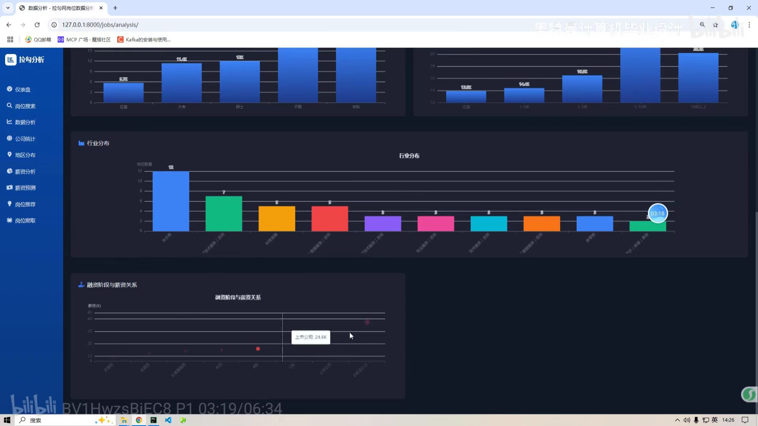Click the tallest blue bar in 行业分布 chart
Screen dimensions: 758x426
[171, 201]
